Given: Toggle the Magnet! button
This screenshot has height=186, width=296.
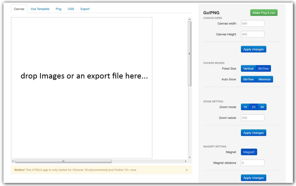Looking at the screenshot, I should [249, 152].
